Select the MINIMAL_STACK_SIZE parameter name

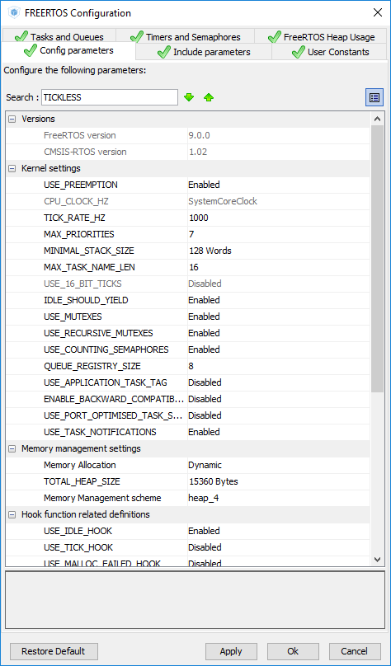click(x=89, y=251)
